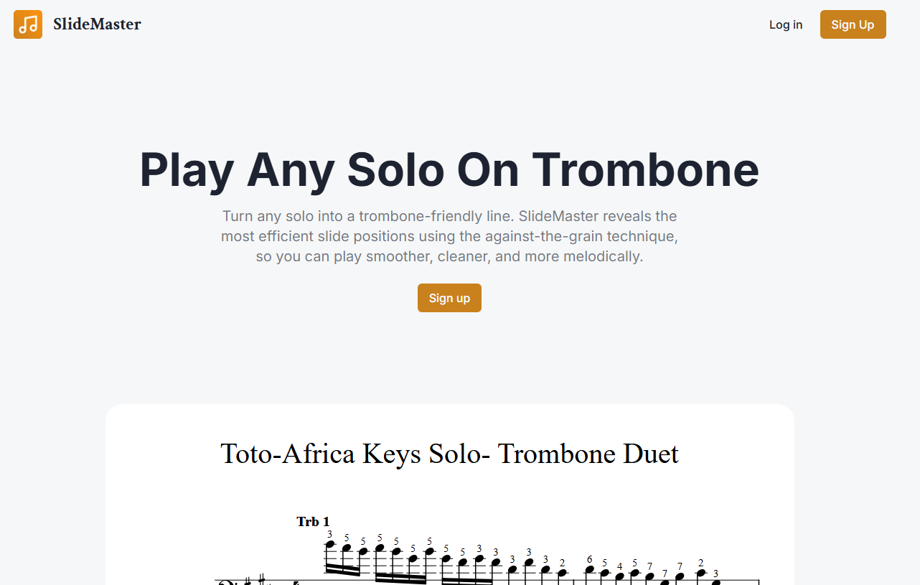The image size is (920, 585).
Task: Click the first slide number 3 above Trb 1 notes
Action: [329, 534]
